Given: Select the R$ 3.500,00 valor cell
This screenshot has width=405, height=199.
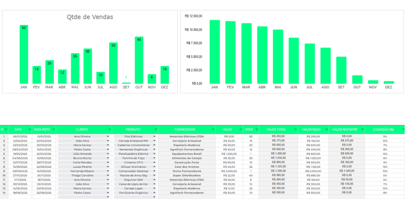Looking at the screenshot, I should pos(229,171).
